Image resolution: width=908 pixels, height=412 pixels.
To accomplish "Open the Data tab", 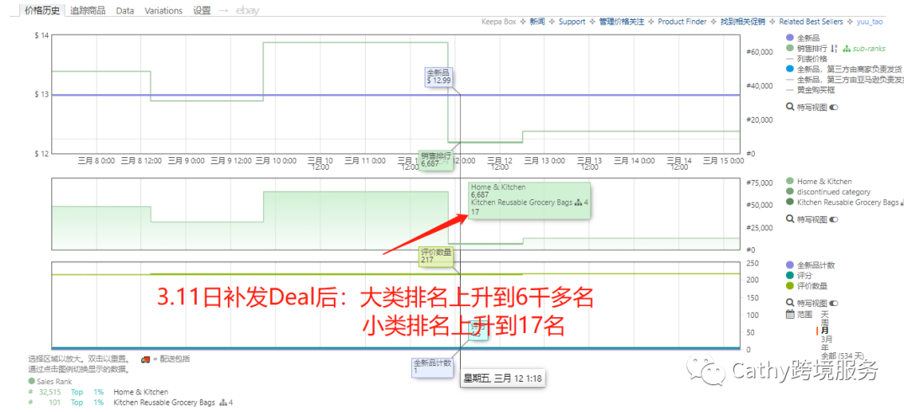I will [x=124, y=10].
